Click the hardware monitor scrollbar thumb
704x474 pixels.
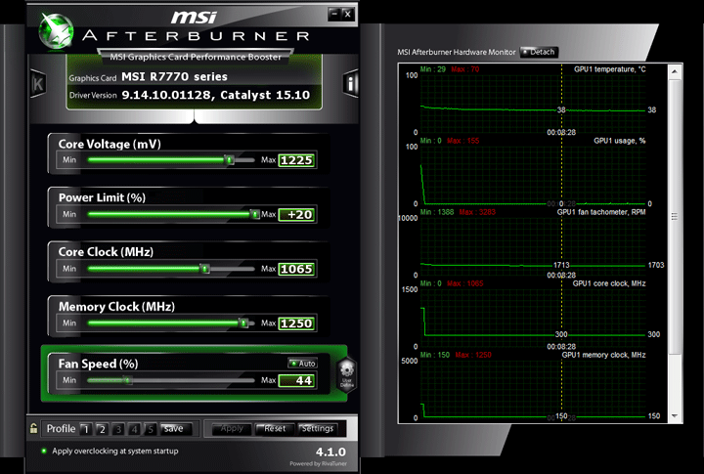675,217
